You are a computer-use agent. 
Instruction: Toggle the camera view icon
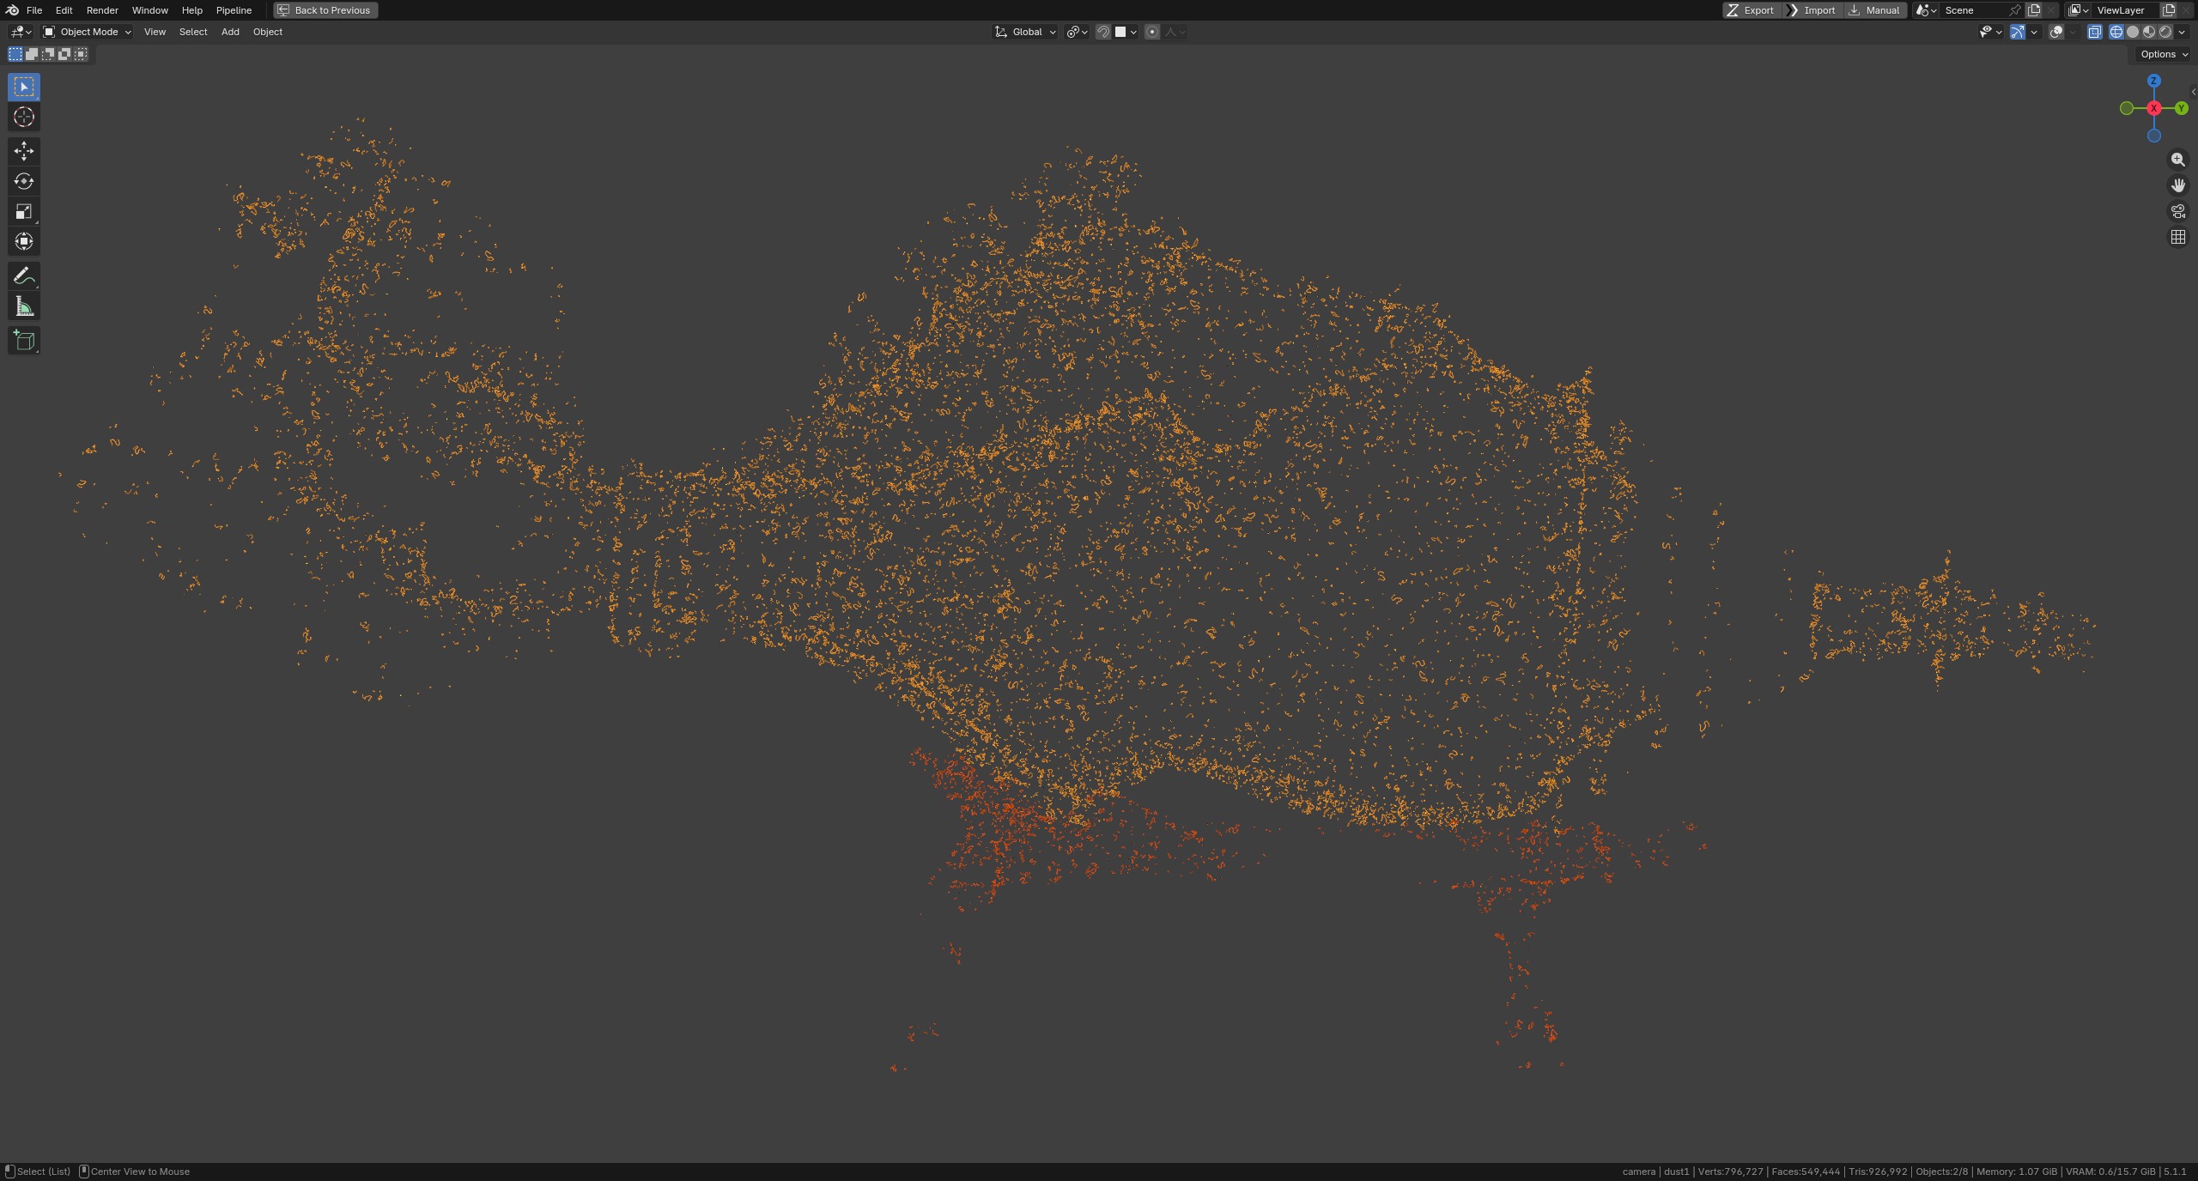[x=2177, y=211]
